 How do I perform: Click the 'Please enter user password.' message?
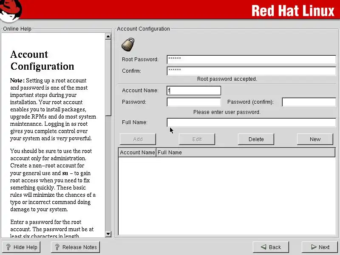(x=227, y=112)
